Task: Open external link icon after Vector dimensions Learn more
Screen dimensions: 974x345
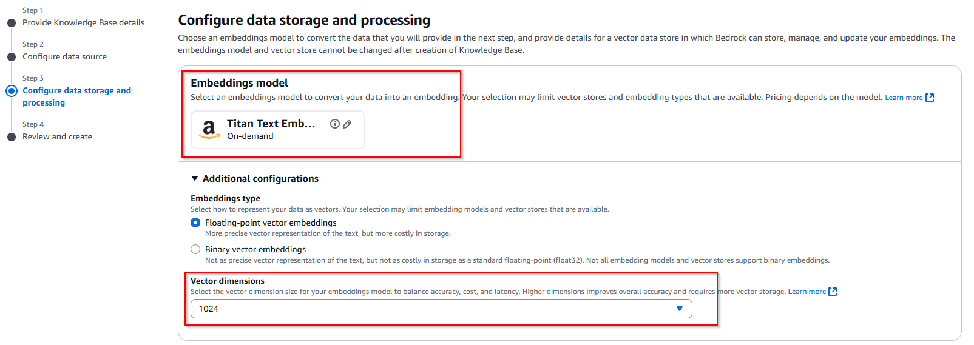Action: click(833, 292)
